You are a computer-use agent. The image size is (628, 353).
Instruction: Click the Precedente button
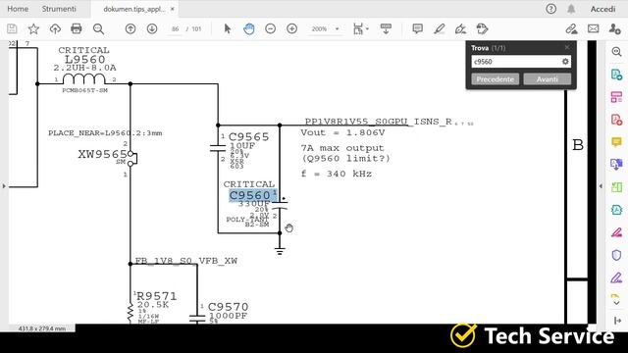pyautogui.click(x=495, y=79)
